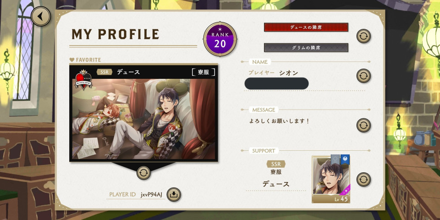Viewport: 440px width, 220px height.
Task: Tap the message よろしくお願いします！ text
Action: (x=279, y=121)
